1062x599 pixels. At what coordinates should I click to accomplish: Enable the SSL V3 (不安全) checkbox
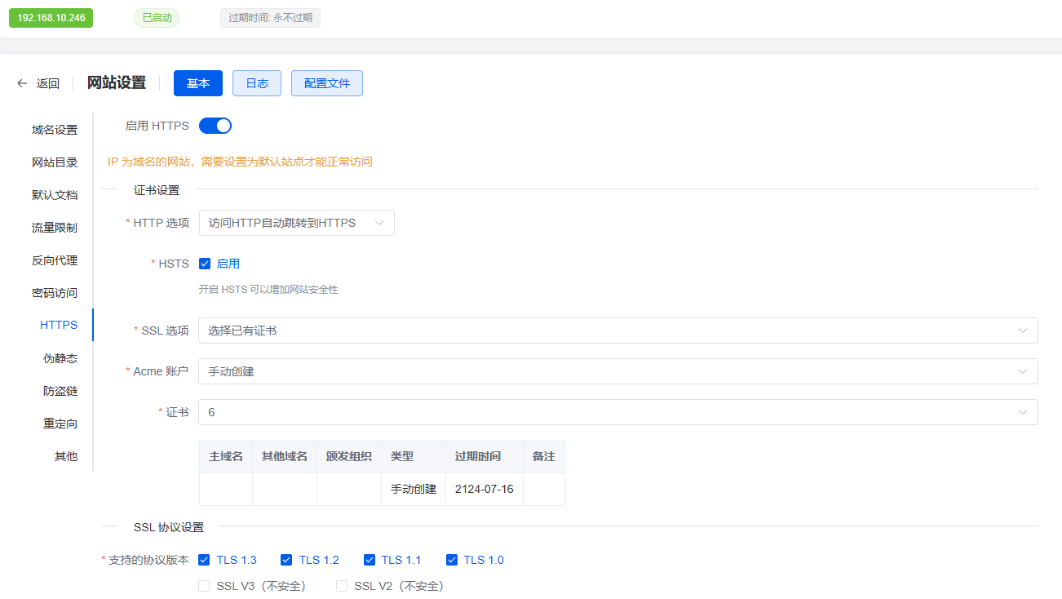point(205,586)
